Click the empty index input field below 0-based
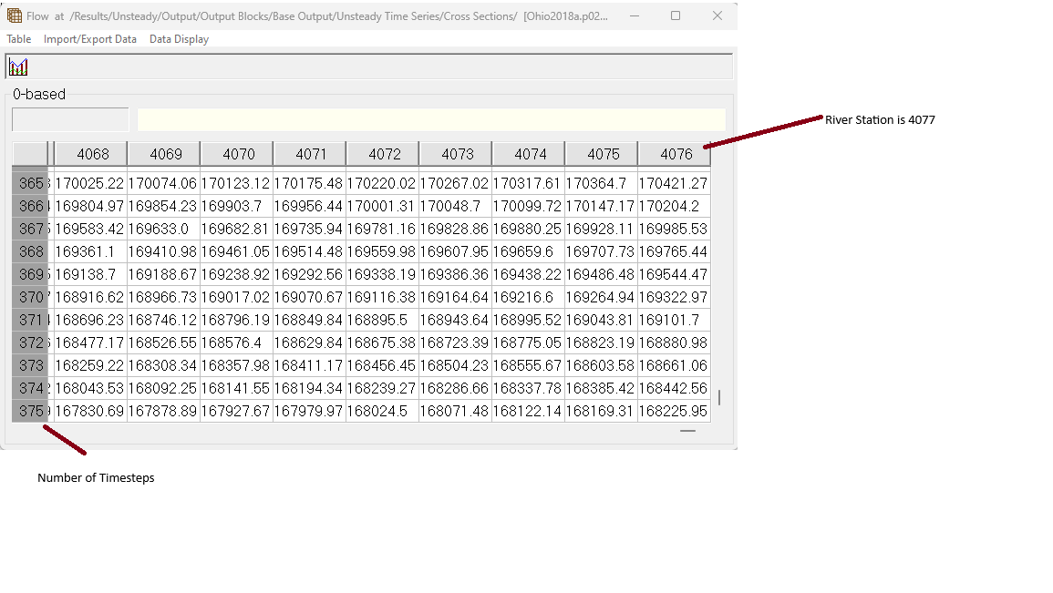Image resolution: width=1053 pixels, height=593 pixels. coord(70,120)
